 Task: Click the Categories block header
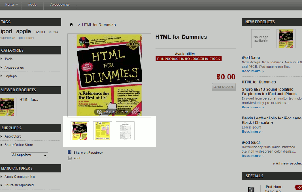point(31,50)
